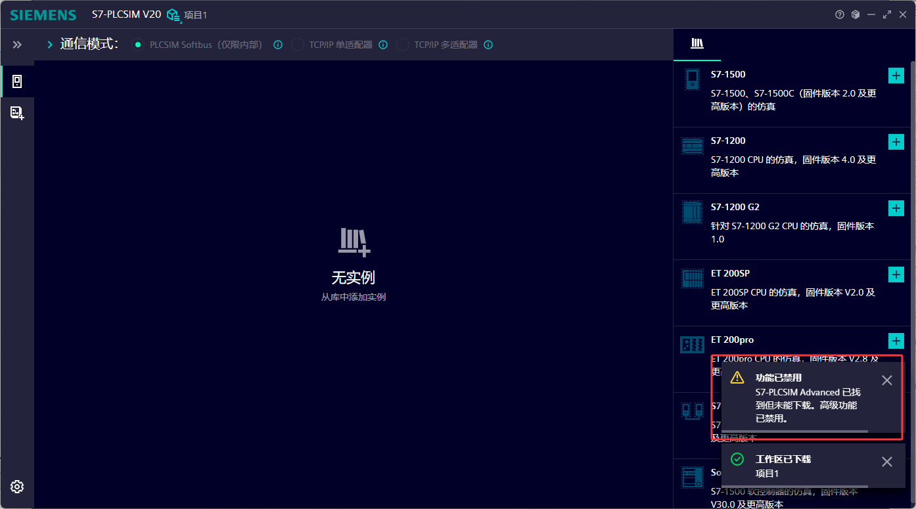
Task: Add an S7-1200 instance with plus button
Action: pos(896,142)
